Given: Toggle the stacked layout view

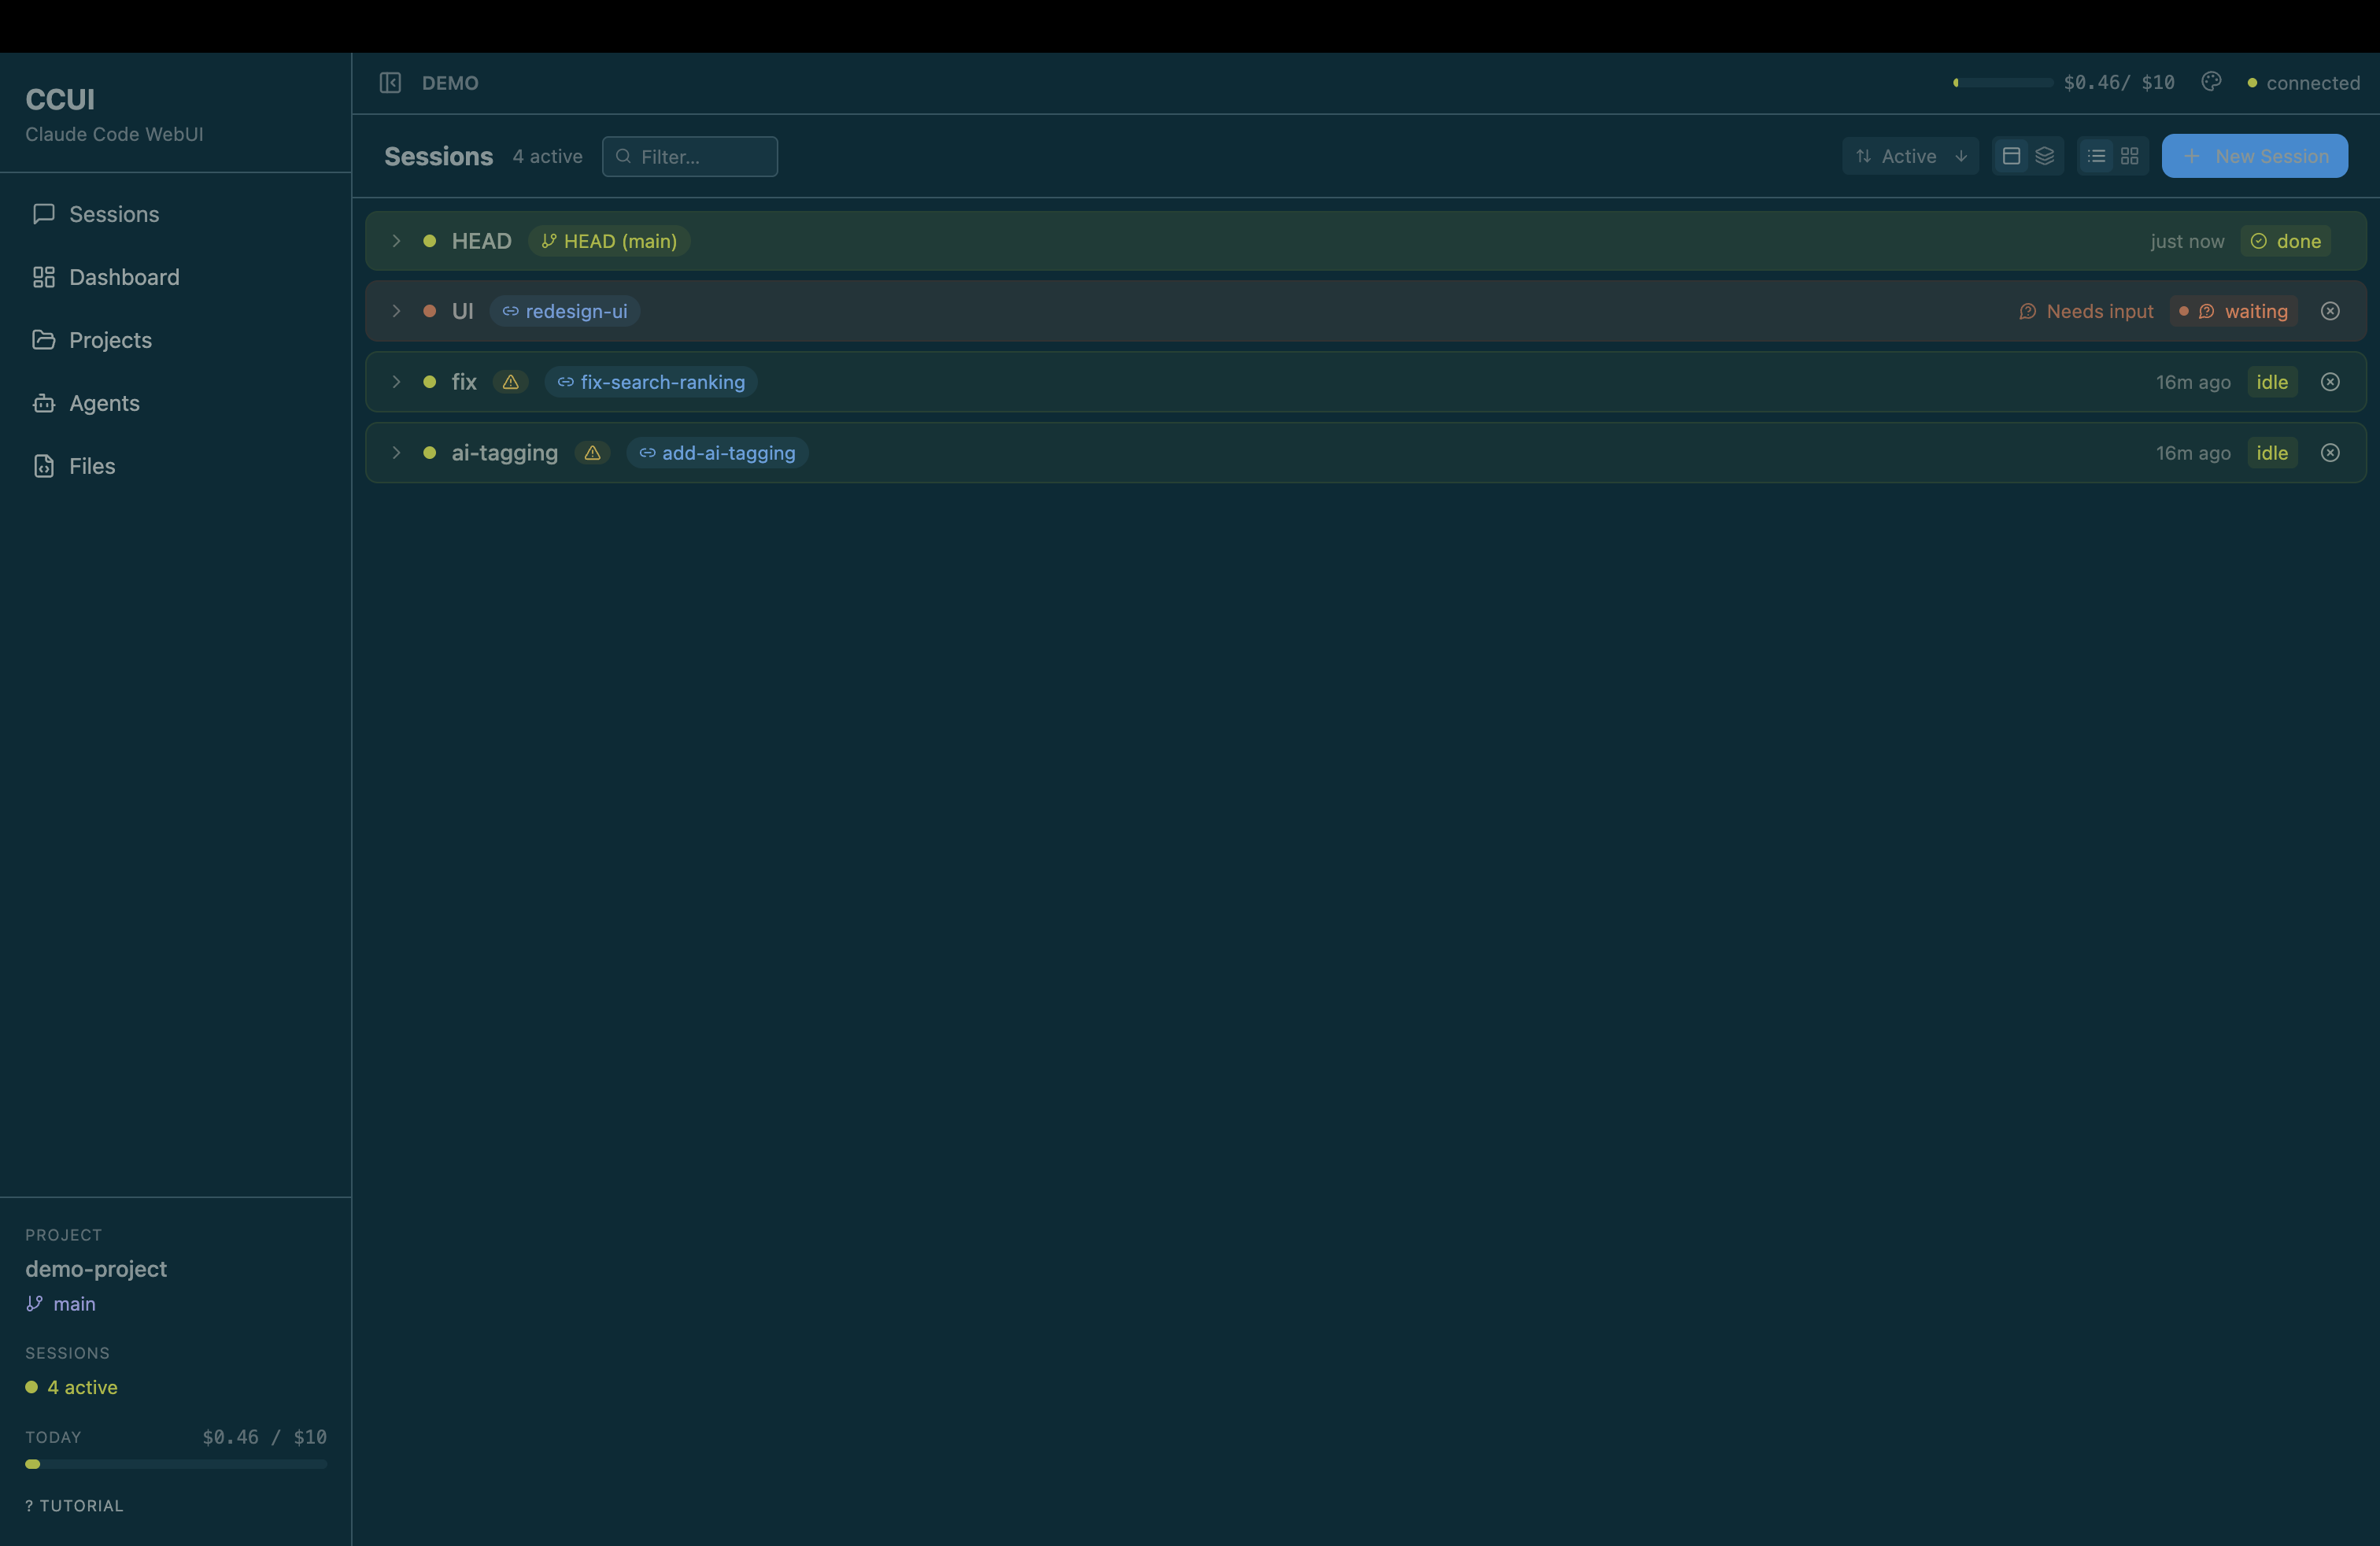Looking at the screenshot, I should coord(2046,156).
